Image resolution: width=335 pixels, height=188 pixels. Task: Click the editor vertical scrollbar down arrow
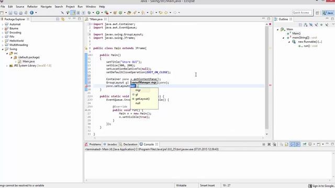[266, 134]
